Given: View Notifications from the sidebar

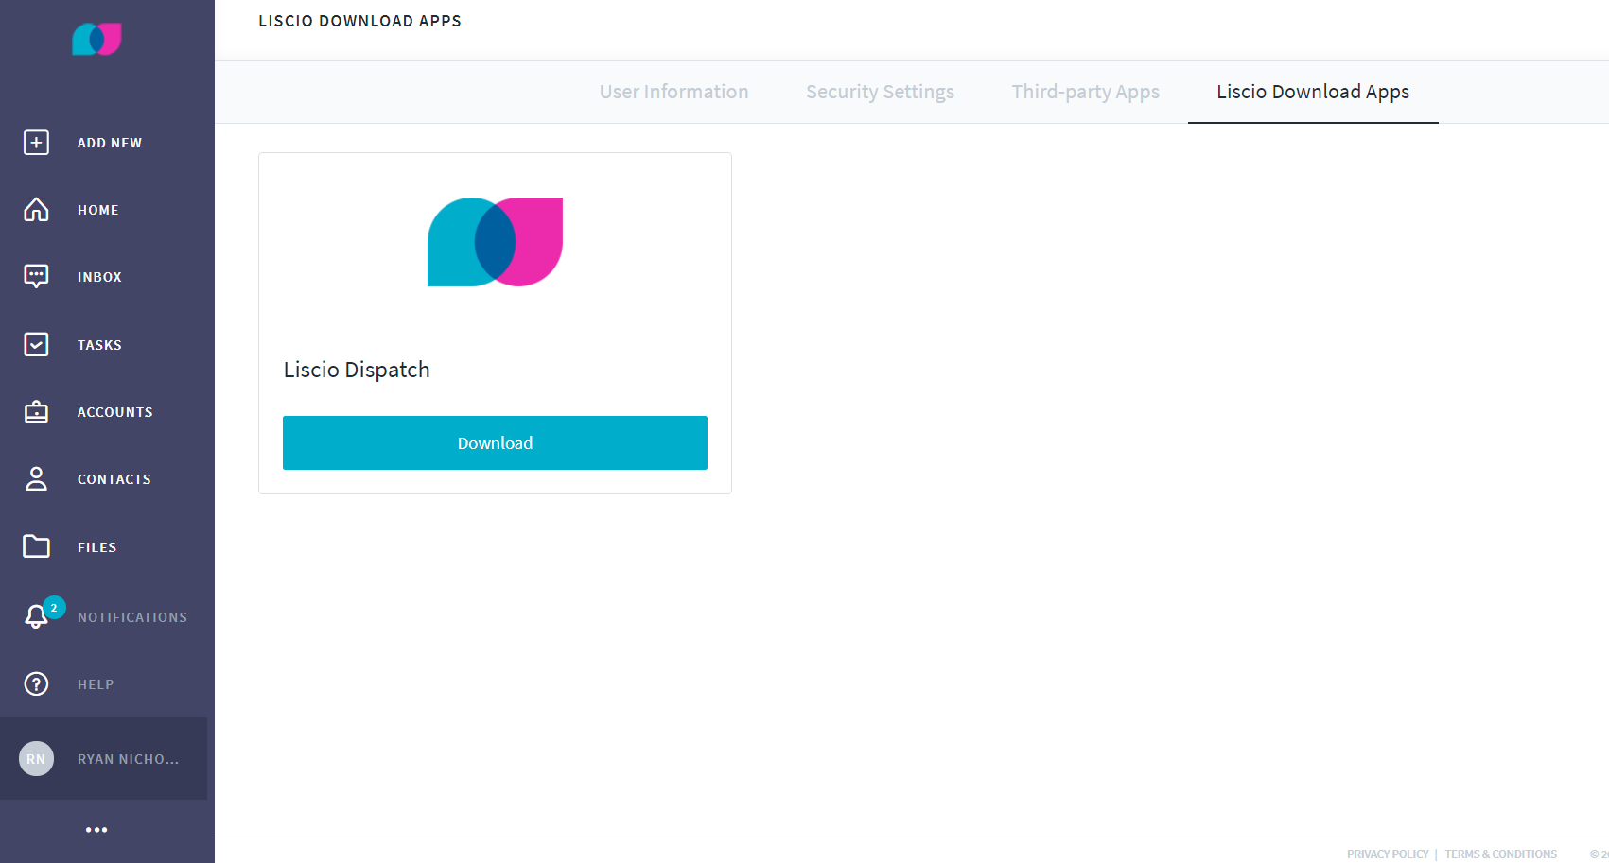Looking at the screenshot, I should (x=132, y=617).
